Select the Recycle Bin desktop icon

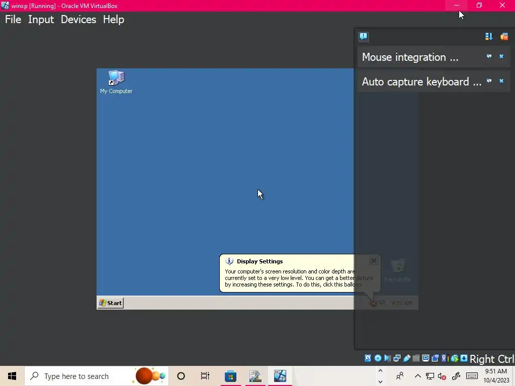398,270
